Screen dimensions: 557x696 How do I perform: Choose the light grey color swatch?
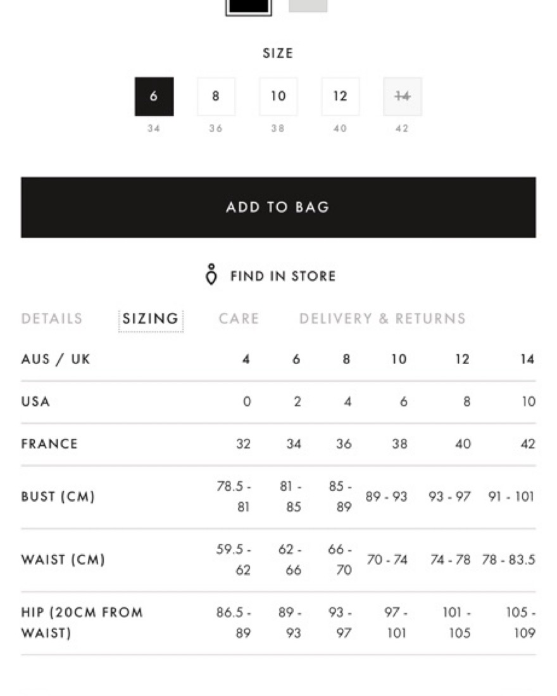tap(308, 5)
